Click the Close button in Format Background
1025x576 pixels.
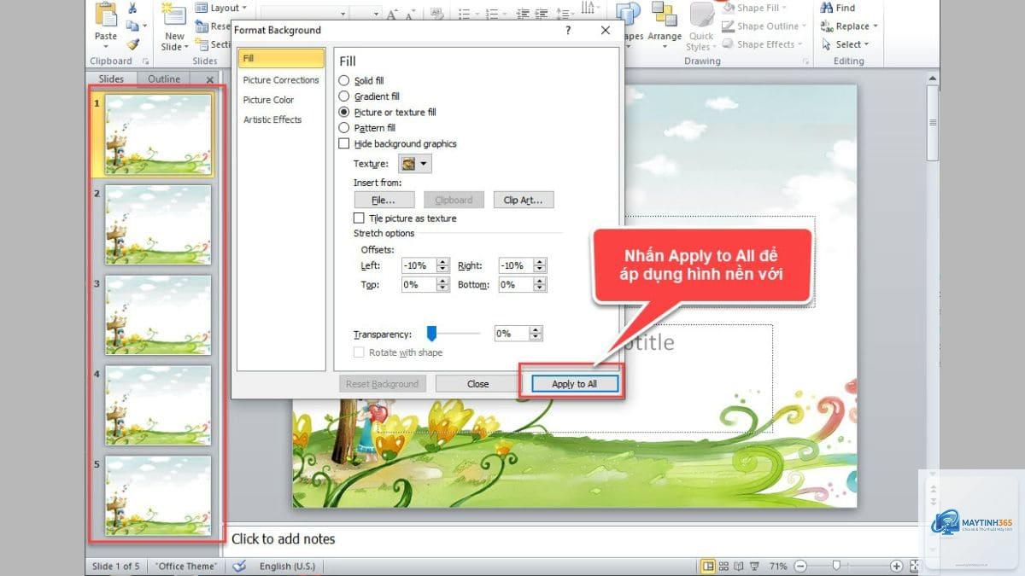click(477, 384)
